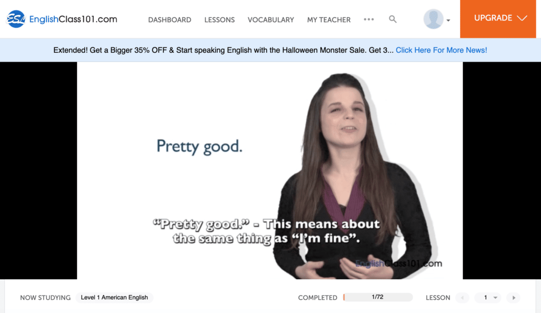Click the Halloween Monster Sale banner text
Image resolution: width=541 pixels, height=313 pixels.
point(223,50)
